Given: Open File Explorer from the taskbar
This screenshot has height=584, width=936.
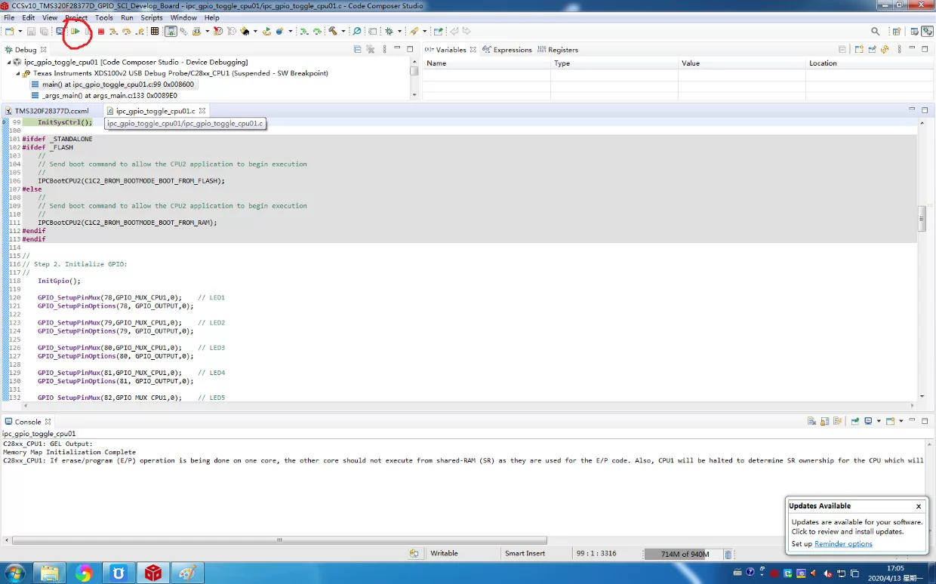Looking at the screenshot, I should tap(49, 573).
